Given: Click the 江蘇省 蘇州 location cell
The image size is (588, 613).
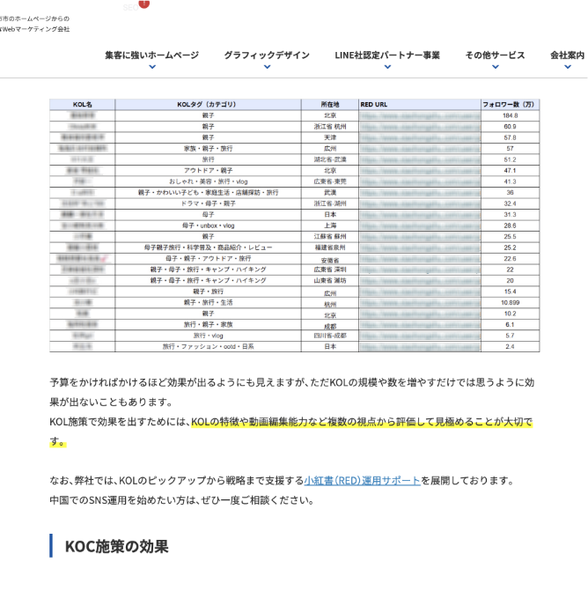Looking at the screenshot, I should pyautogui.click(x=330, y=237).
